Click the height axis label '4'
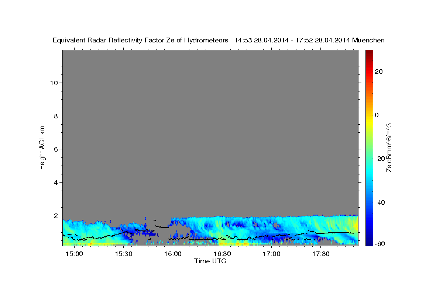This screenshot has width=443, height=295. point(56,183)
